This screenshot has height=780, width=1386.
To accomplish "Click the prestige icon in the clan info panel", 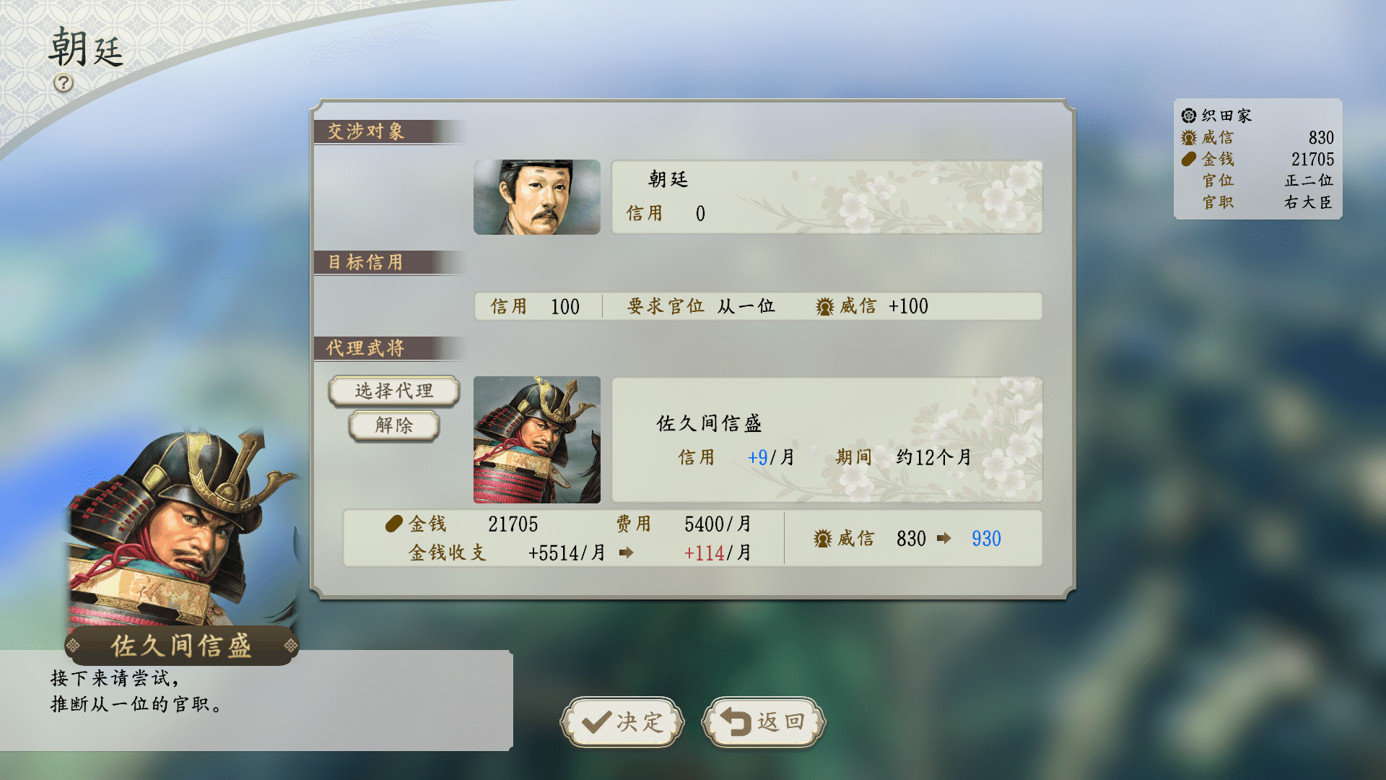I will [x=1189, y=137].
